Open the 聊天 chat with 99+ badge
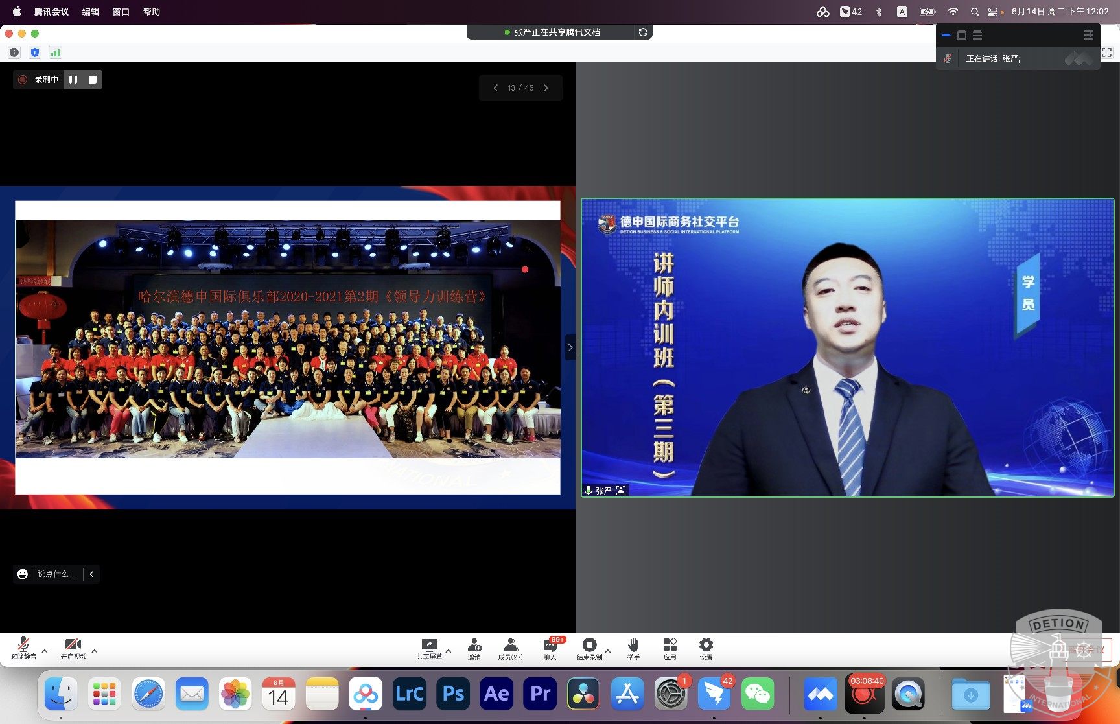This screenshot has width=1120, height=724. (x=550, y=648)
